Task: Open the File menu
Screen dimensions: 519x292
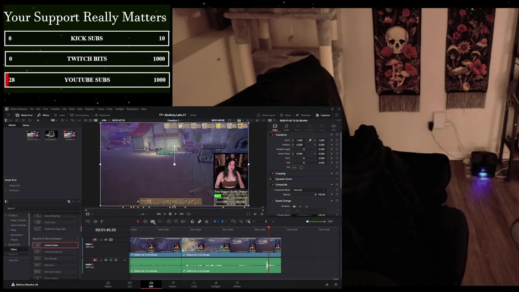Action: (x=32, y=109)
